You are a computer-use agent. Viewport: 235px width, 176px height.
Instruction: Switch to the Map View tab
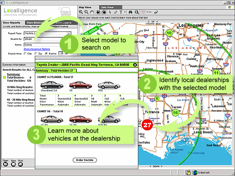88,7
